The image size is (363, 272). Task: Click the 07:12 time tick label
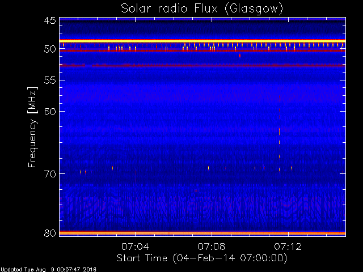[x=288, y=246]
